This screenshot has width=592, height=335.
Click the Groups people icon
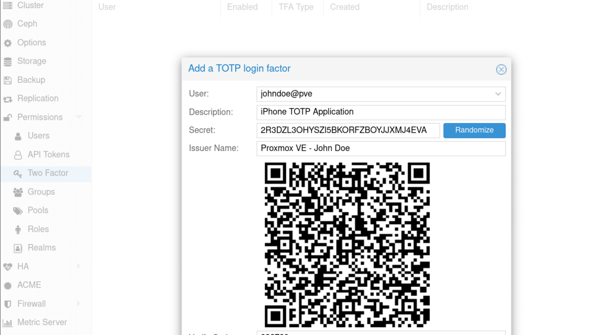point(18,192)
